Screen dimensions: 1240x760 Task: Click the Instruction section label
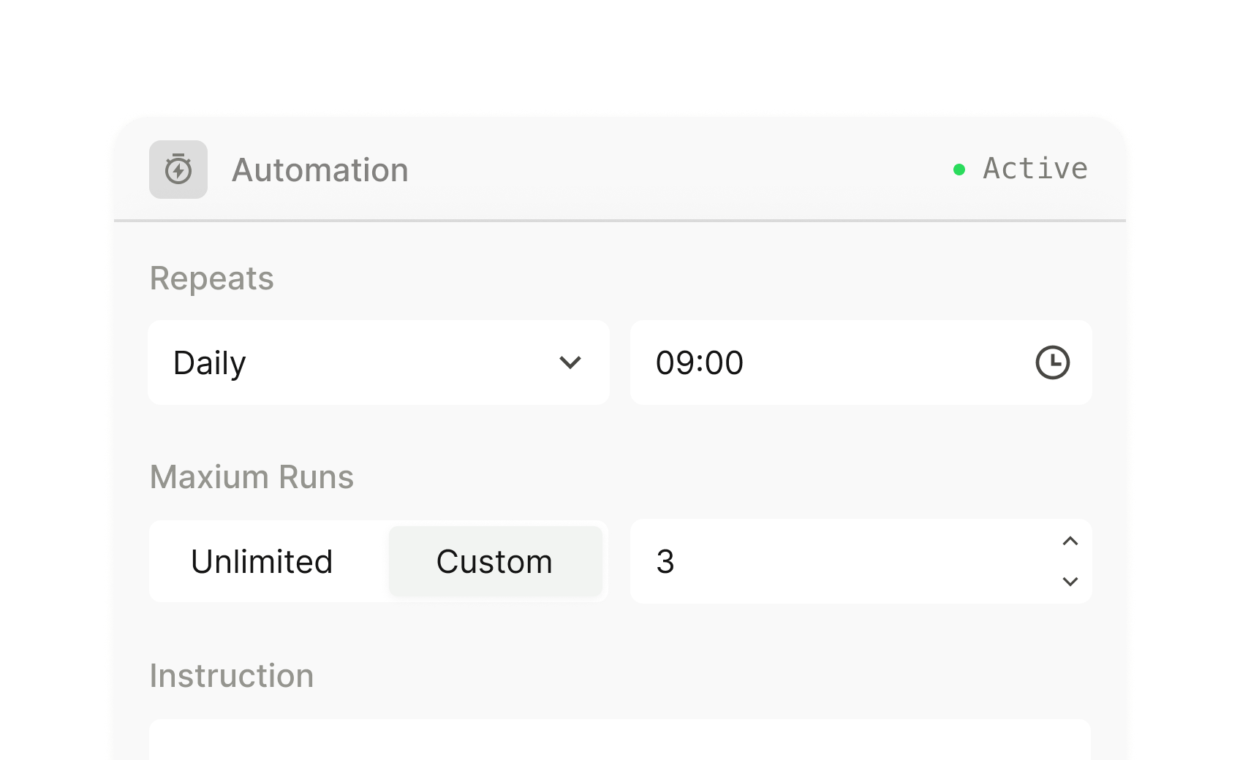232,675
